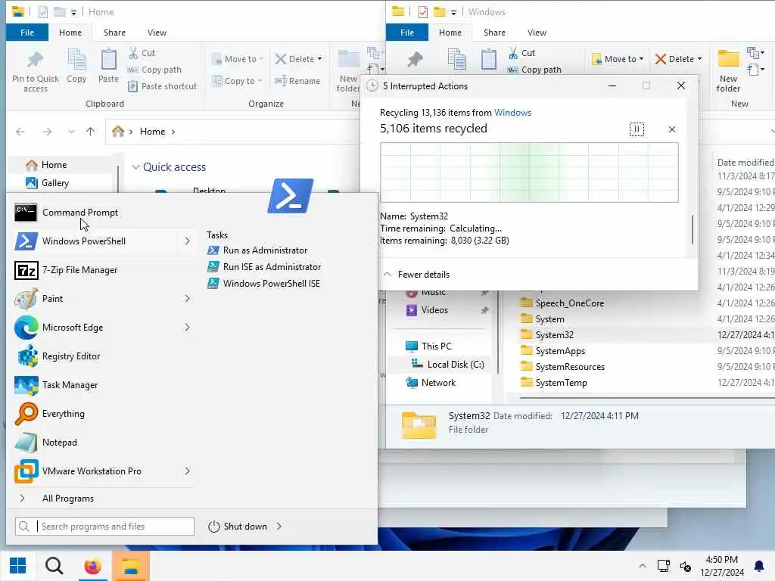This screenshot has width=775, height=581.
Task: Click the recycling progress graph
Action: pyautogui.click(x=529, y=172)
